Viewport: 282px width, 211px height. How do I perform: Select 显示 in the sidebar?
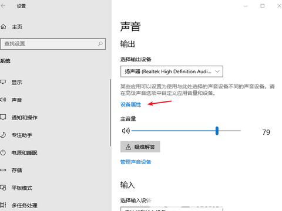pyautogui.click(x=16, y=82)
